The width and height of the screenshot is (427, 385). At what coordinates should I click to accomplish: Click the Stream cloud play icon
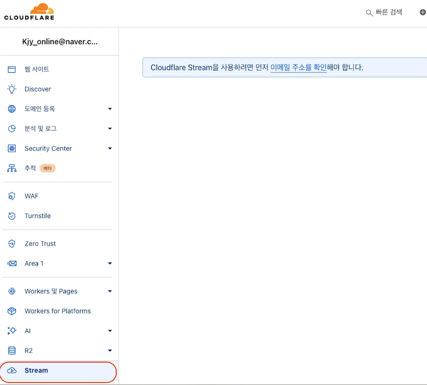click(11, 371)
